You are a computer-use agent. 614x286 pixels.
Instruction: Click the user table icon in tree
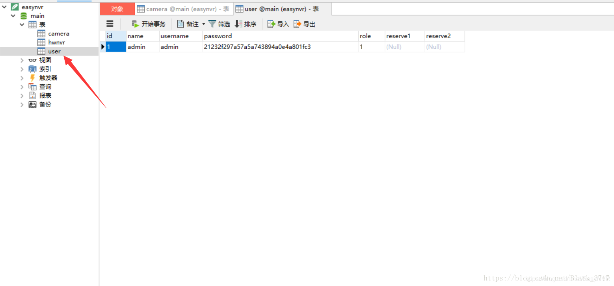[41, 51]
